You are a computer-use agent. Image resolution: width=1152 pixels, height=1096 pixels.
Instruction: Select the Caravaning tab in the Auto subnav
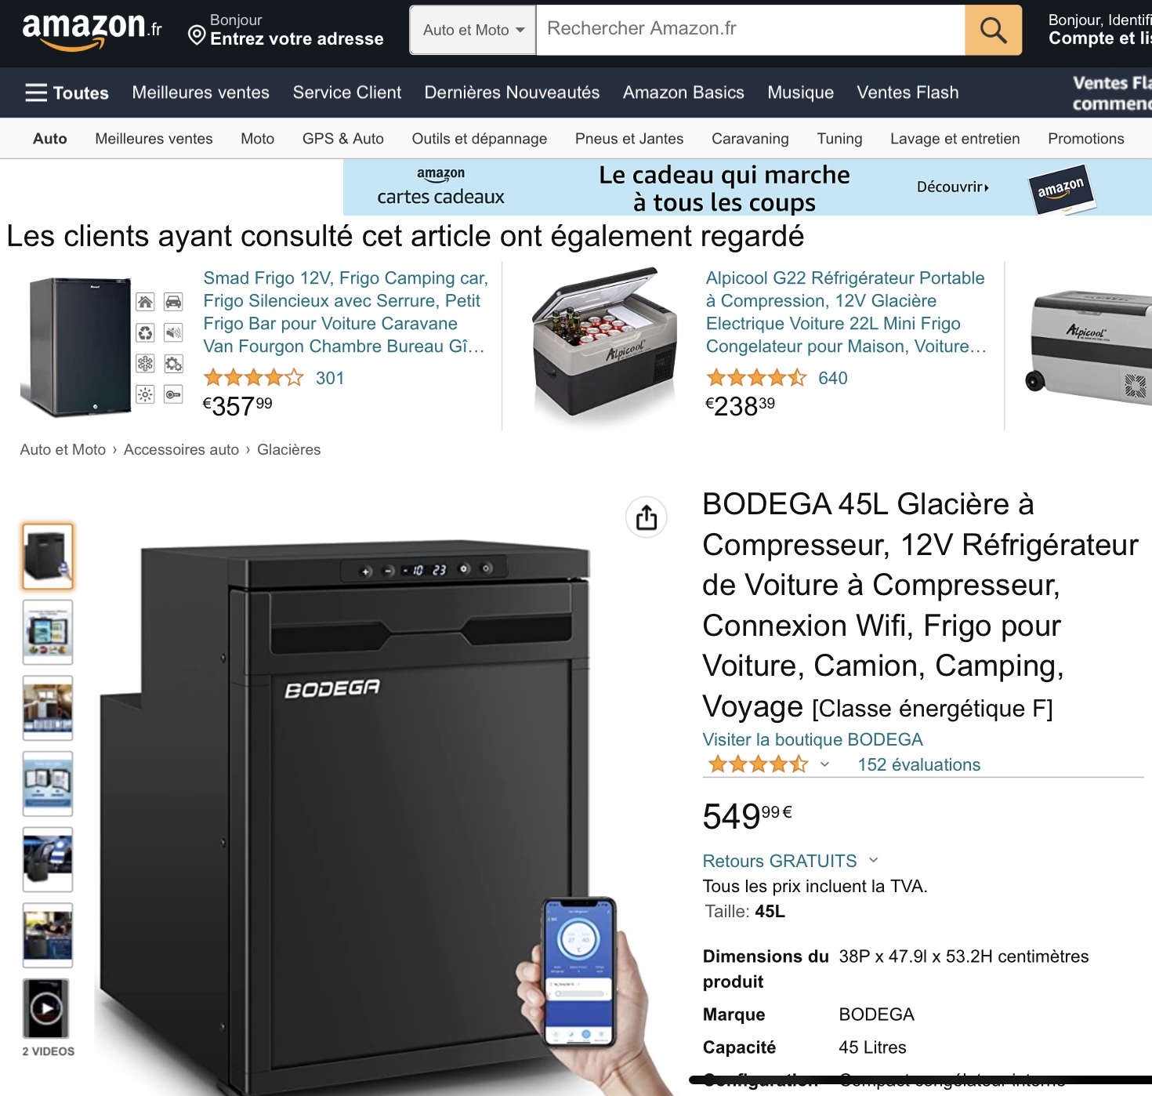[750, 139]
